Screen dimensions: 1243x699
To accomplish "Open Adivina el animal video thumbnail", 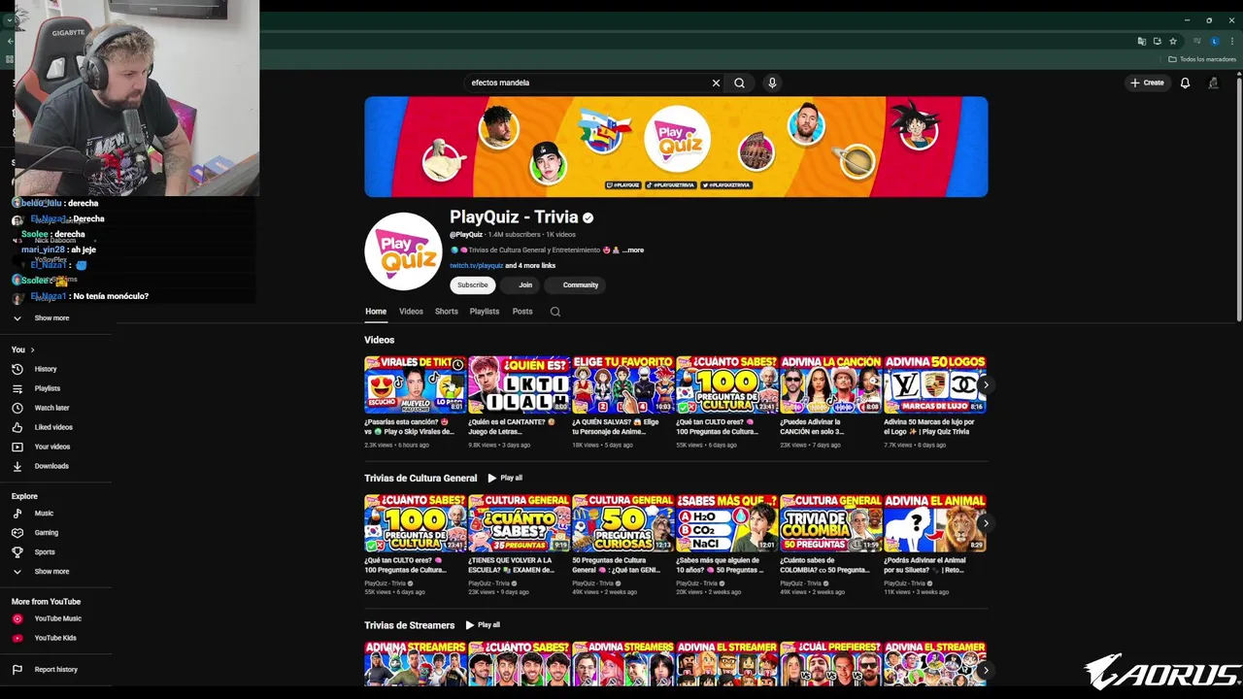I will click(x=934, y=523).
